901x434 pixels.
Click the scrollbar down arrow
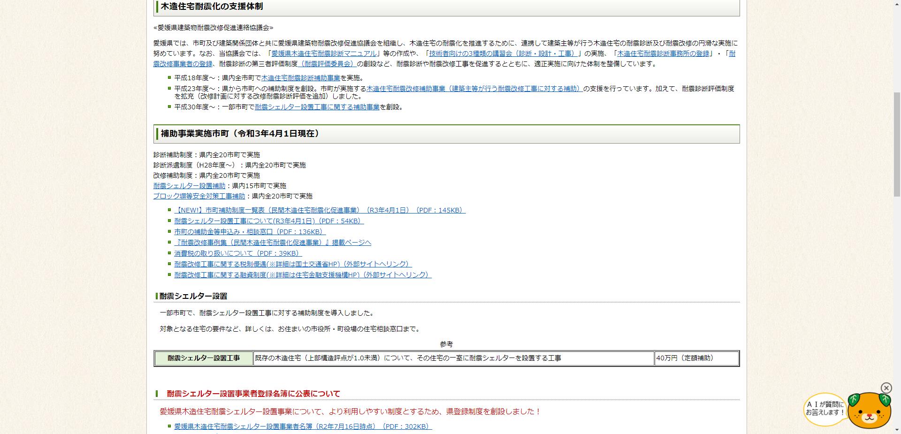coord(897,430)
